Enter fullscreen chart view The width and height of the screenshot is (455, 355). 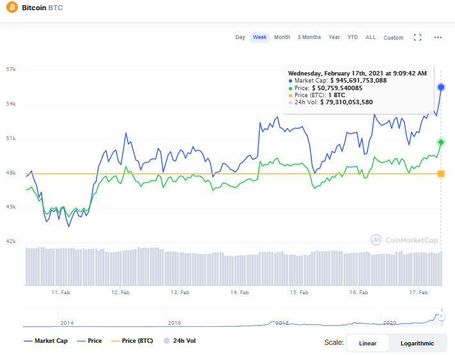[417, 38]
